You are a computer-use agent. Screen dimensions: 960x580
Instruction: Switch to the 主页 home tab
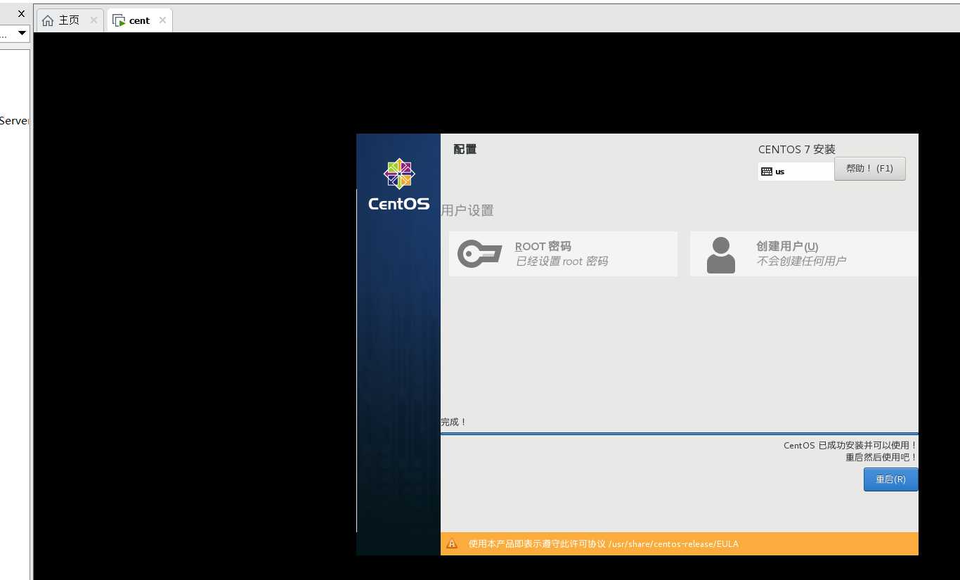click(x=70, y=20)
